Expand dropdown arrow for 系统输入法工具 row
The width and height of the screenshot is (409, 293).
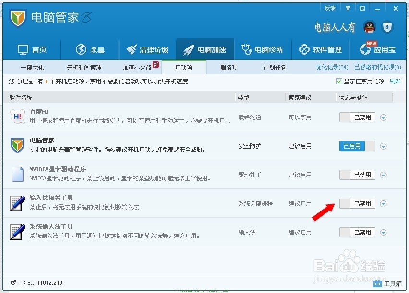coord(383,233)
